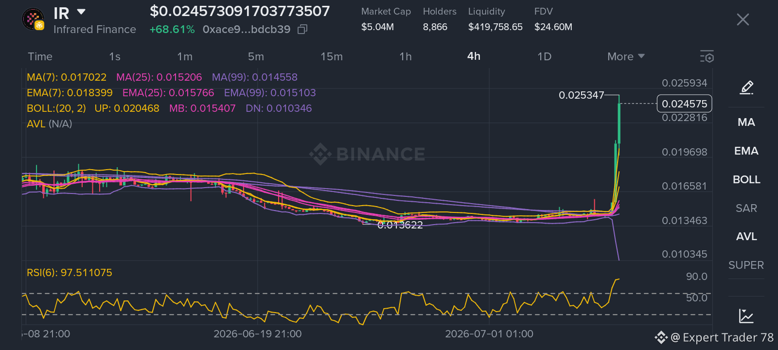This screenshot has width=778, height=350.
Task: Open the More intervals dropdown
Action: pyautogui.click(x=626, y=56)
